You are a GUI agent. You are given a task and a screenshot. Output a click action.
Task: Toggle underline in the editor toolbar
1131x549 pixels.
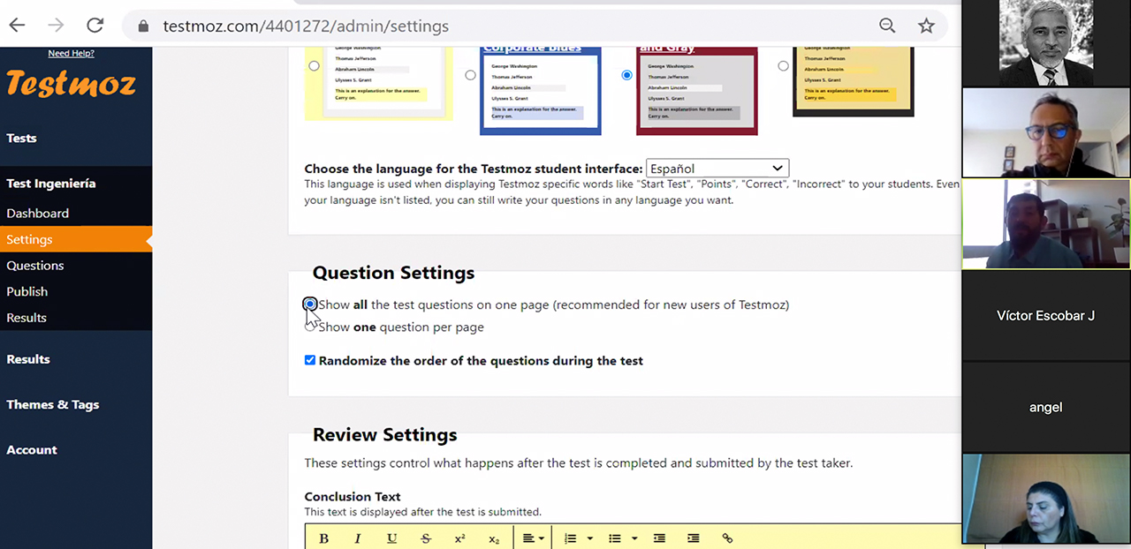tap(391, 538)
